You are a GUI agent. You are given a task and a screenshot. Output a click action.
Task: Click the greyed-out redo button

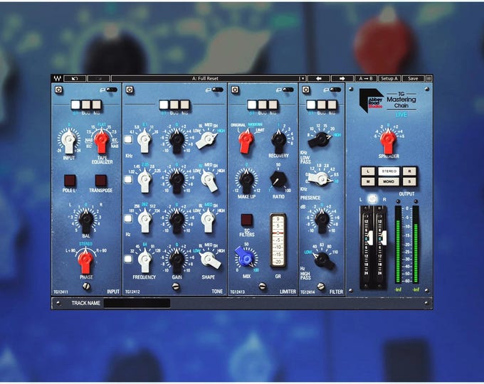98,79
